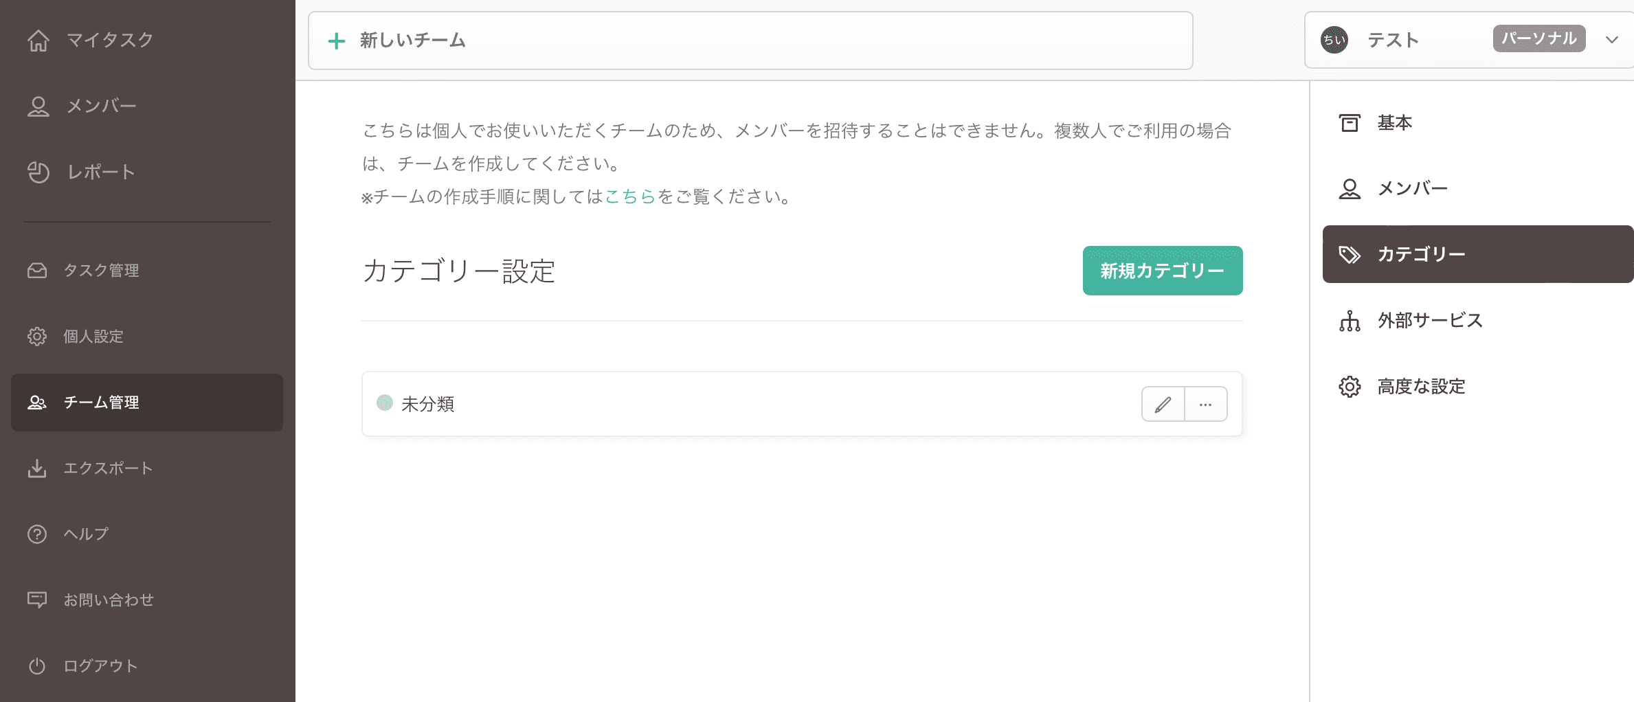Click the person icon in right panel メンバー
1634x702 pixels.
click(x=1350, y=189)
